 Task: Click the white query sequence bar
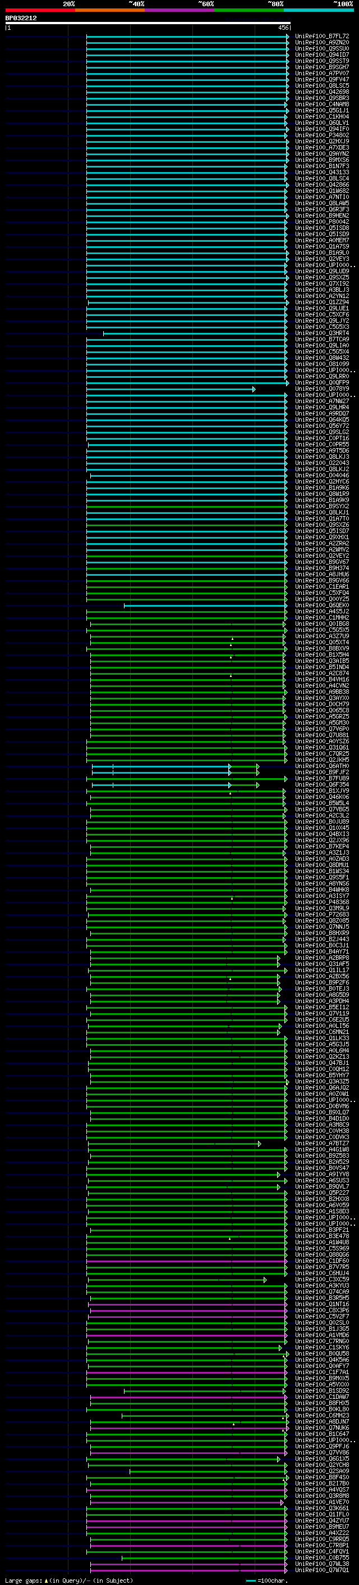148,24
